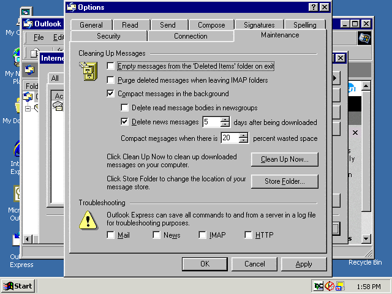Viewport: 392px width, 294px height.
Task: Click the 1:58 PM clock
Action: click(369, 287)
